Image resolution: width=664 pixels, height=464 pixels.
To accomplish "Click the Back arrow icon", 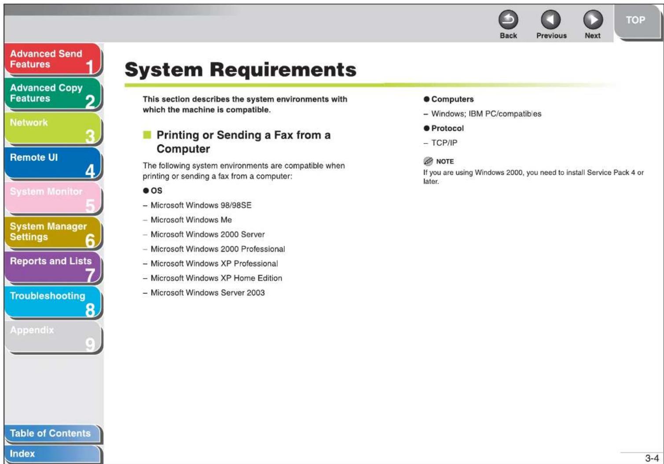I will pos(508,20).
